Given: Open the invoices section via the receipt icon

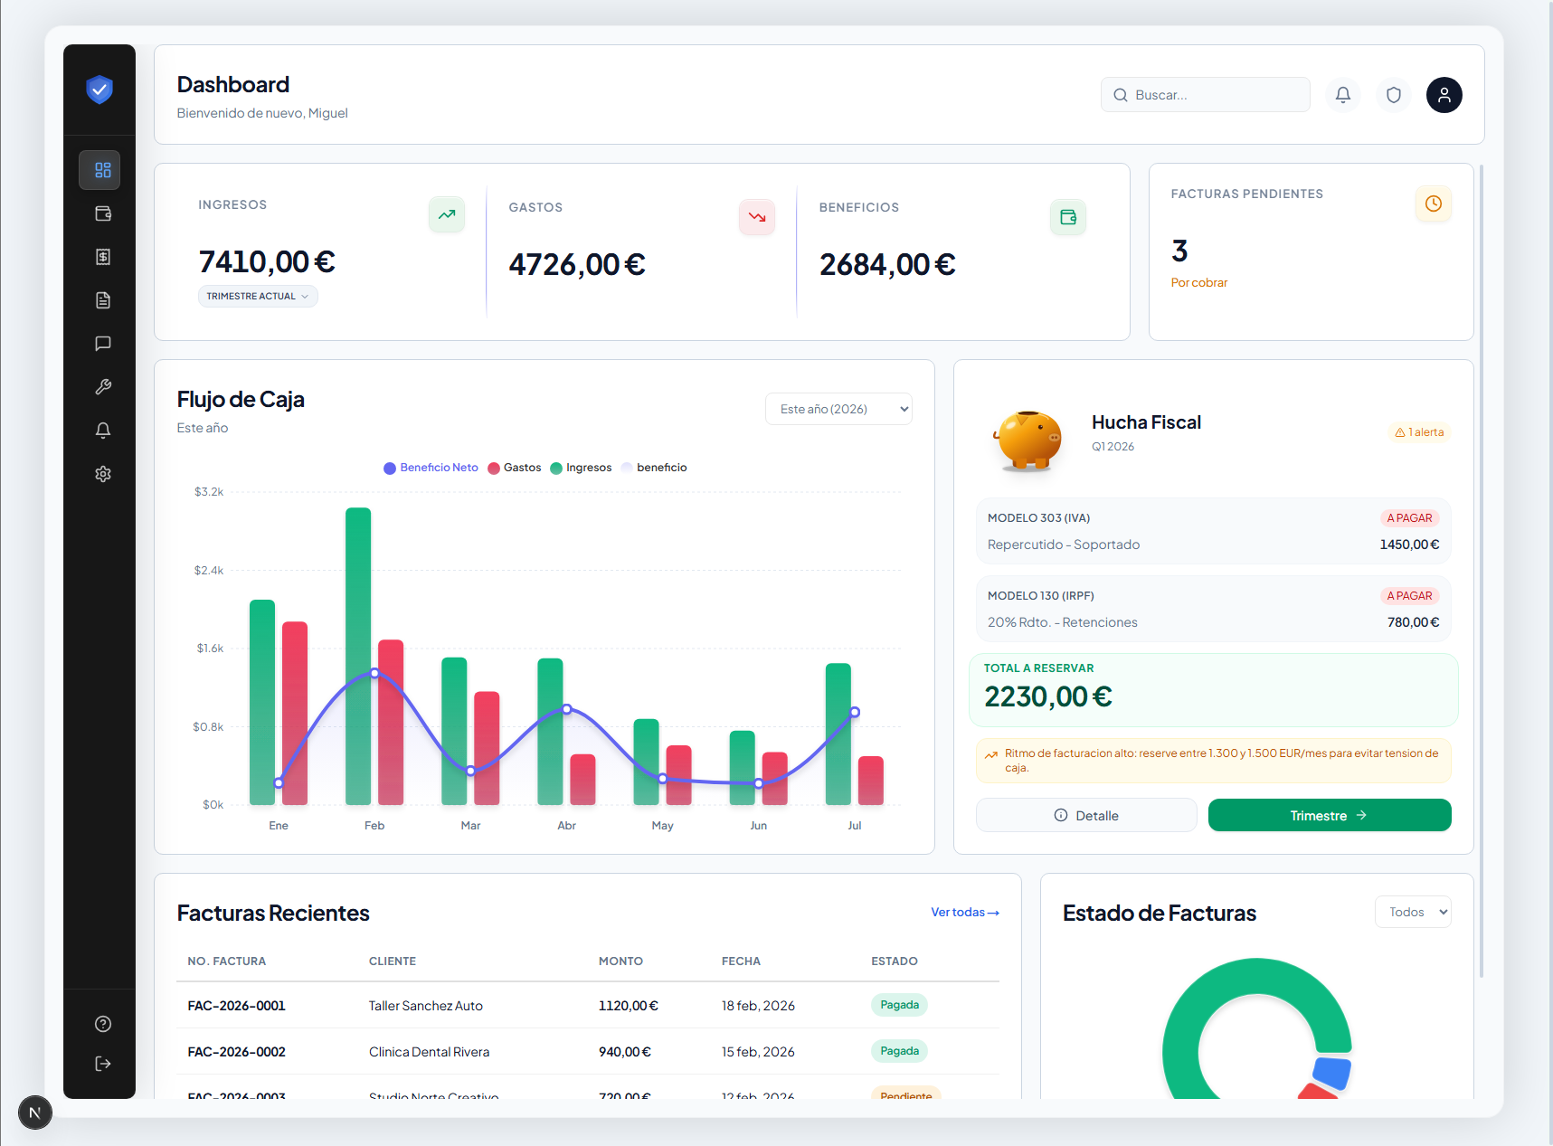Looking at the screenshot, I should coord(102,257).
